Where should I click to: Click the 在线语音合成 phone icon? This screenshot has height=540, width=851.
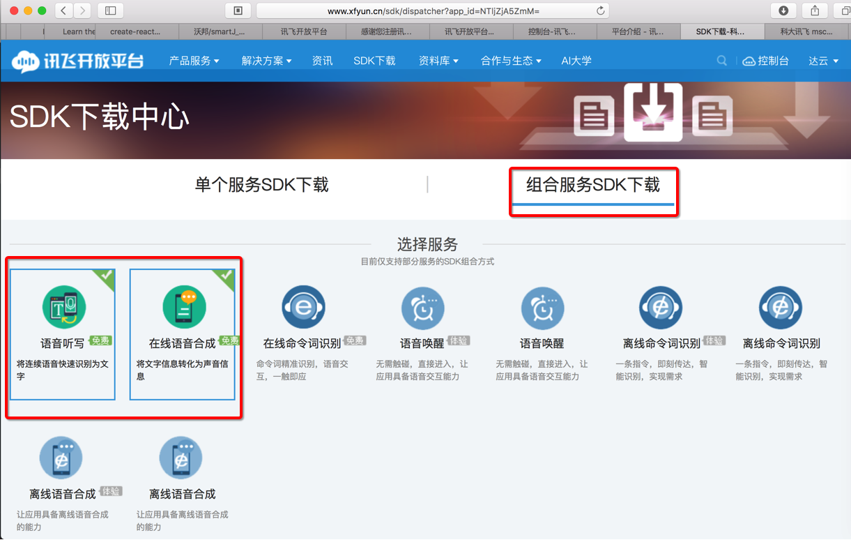click(183, 307)
